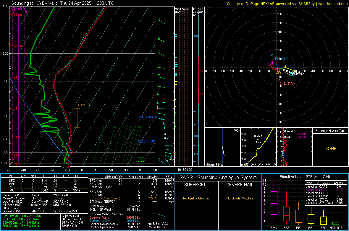Select the magenta OMEGA label
This screenshot has width=349, height=231.
pos(18,9)
